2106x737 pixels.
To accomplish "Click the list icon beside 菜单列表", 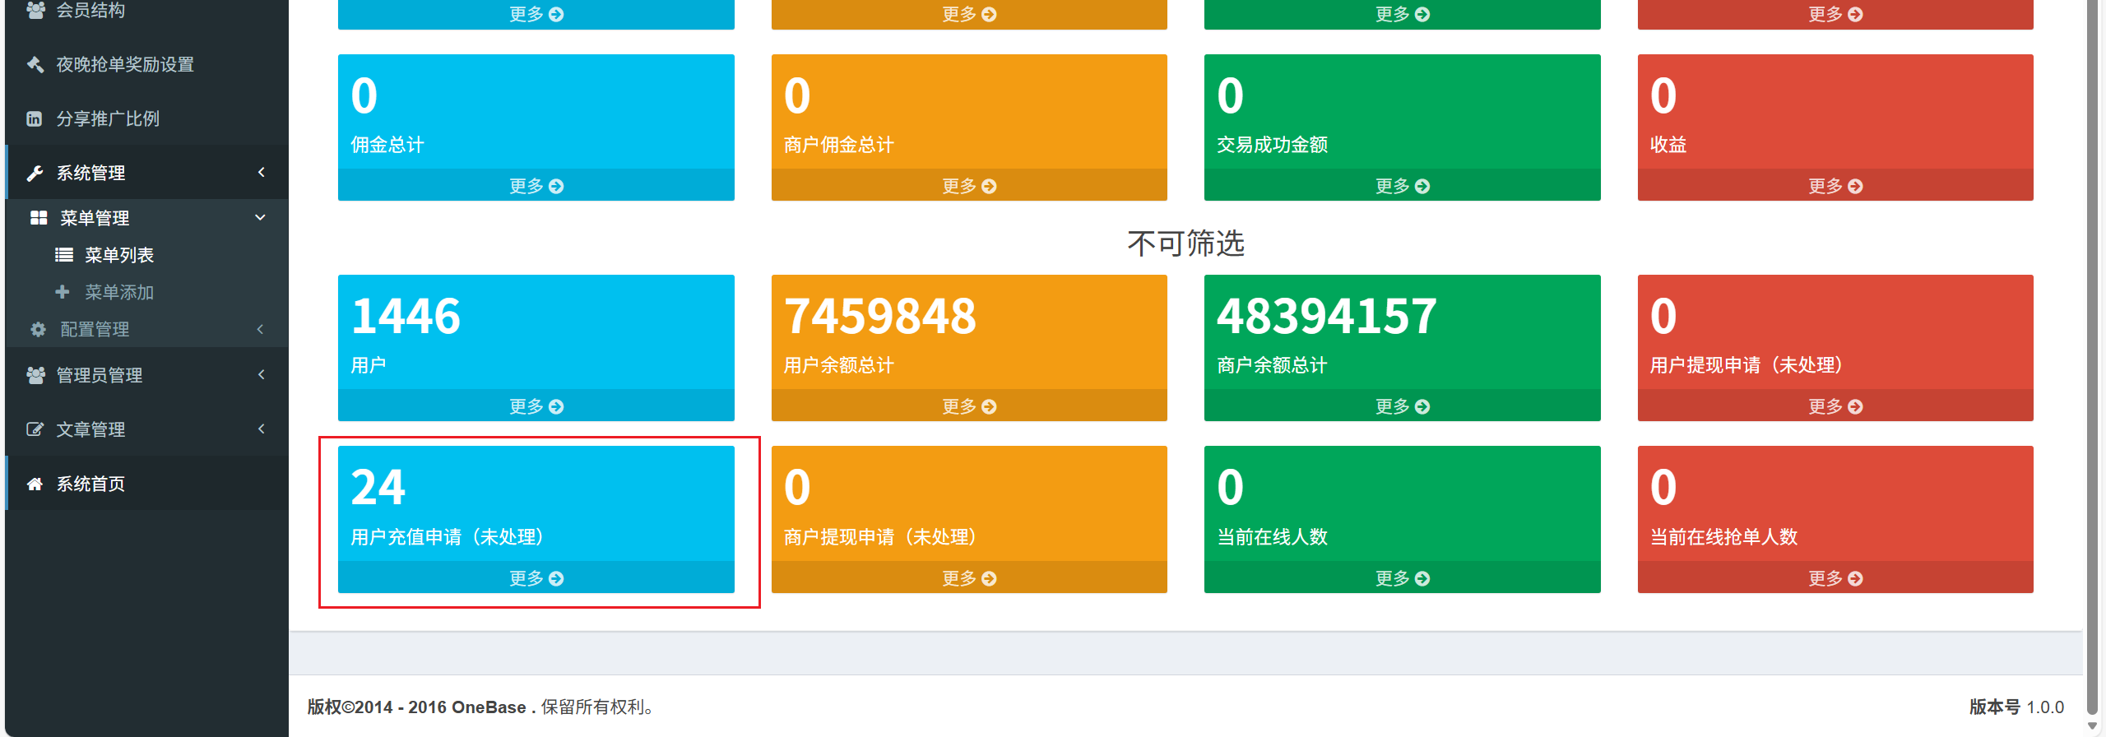I will 63,255.
